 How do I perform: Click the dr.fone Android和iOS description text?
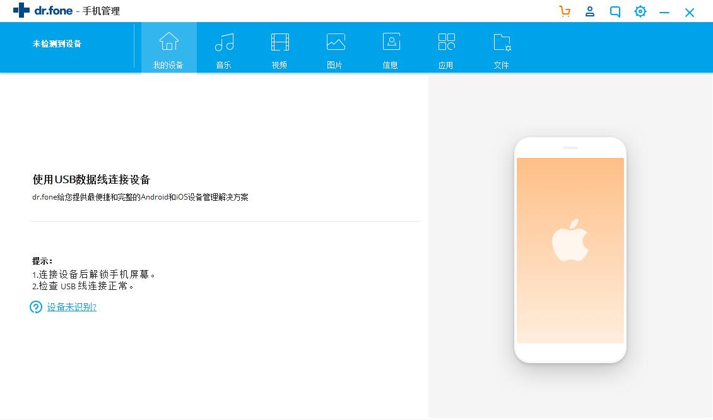tap(141, 197)
